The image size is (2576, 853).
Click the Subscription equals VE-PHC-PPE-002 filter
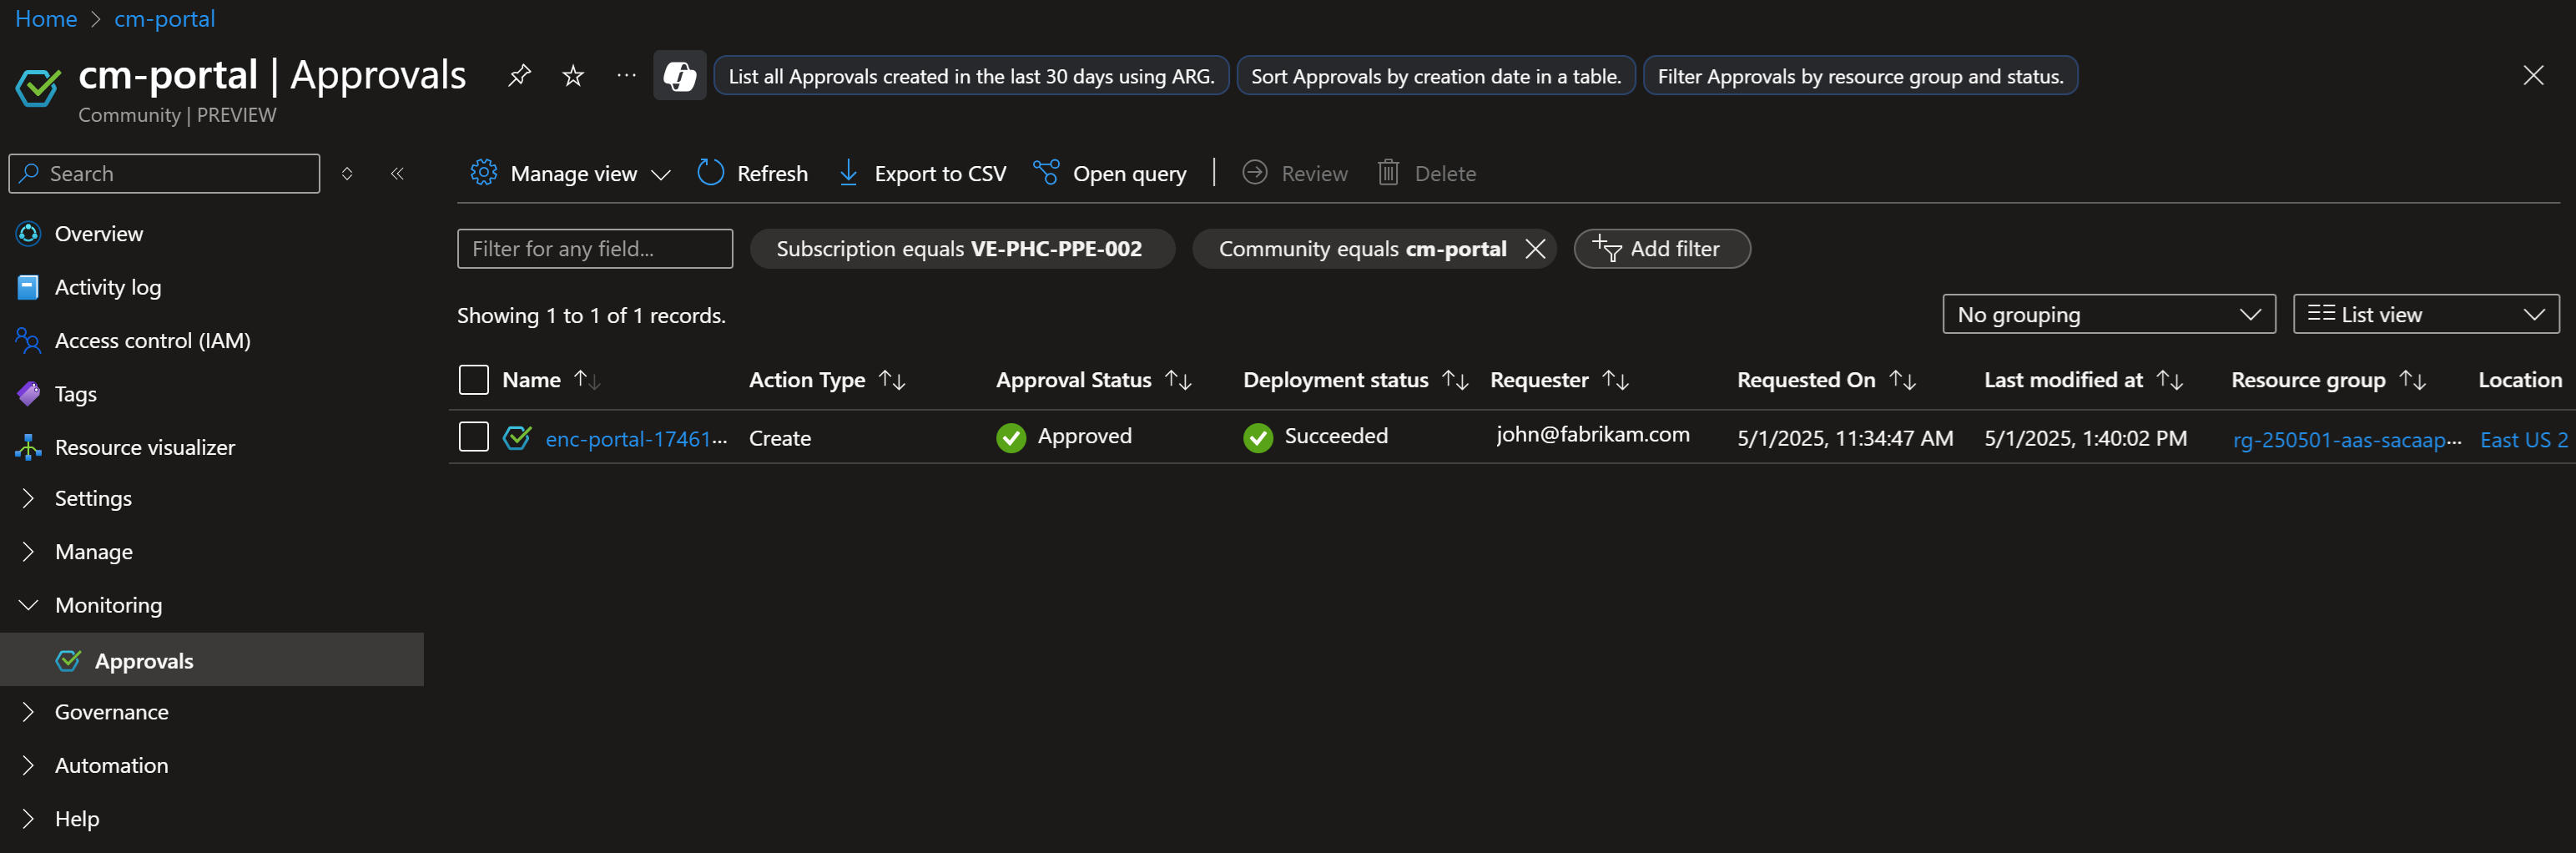click(x=962, y=249)
